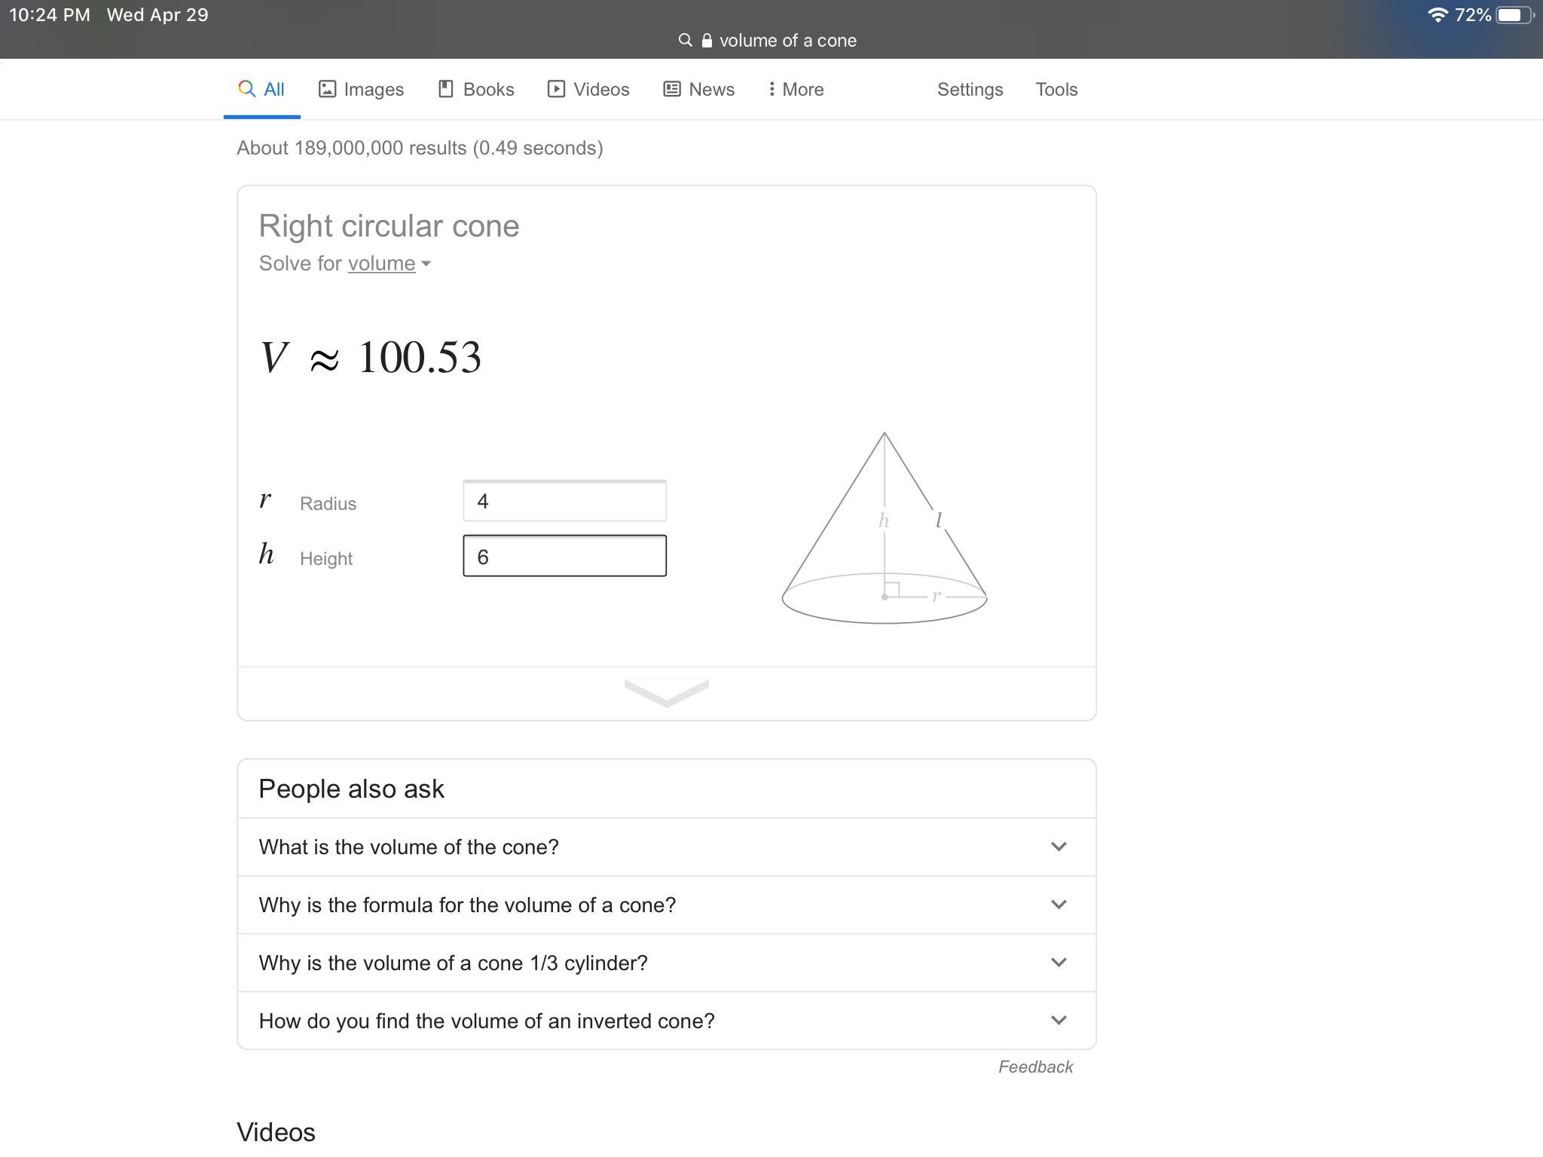Click the Radius input field

coord(564,501)
